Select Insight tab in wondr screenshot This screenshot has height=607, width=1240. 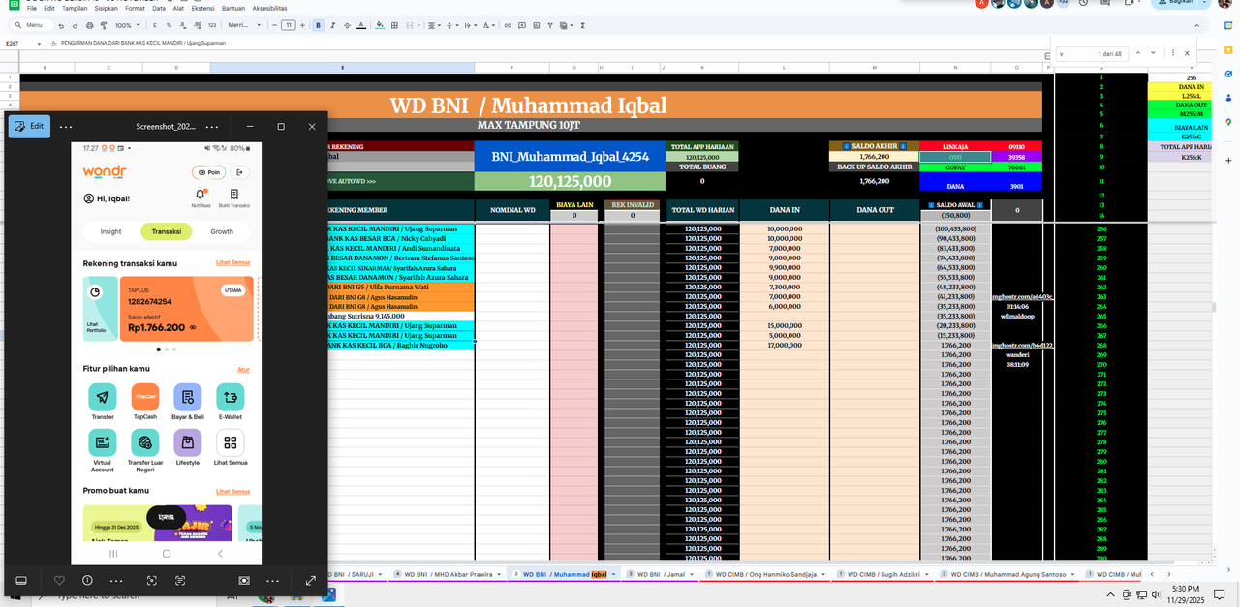[x=111, y=231]
